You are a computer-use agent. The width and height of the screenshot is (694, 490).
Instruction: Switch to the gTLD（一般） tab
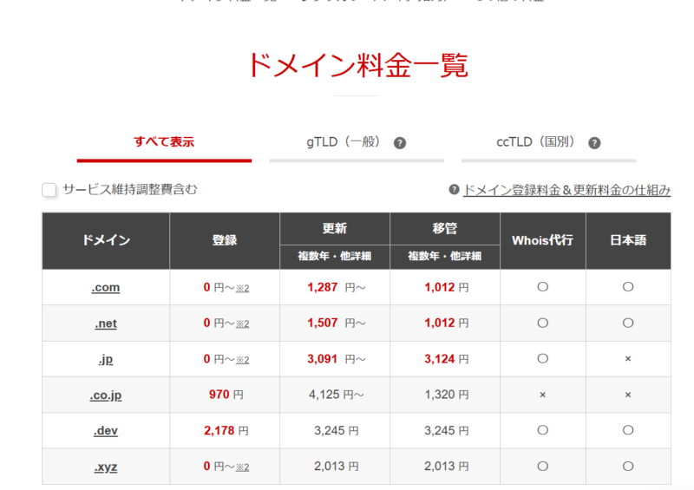pyautogui.click(x=344, y=142)
